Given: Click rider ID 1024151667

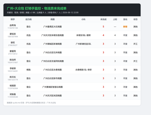Looking at the screenshot, I should coord(13,63).
